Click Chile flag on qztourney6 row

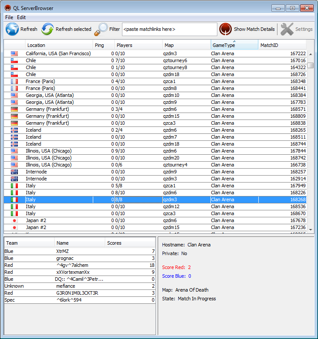point(14,60)
